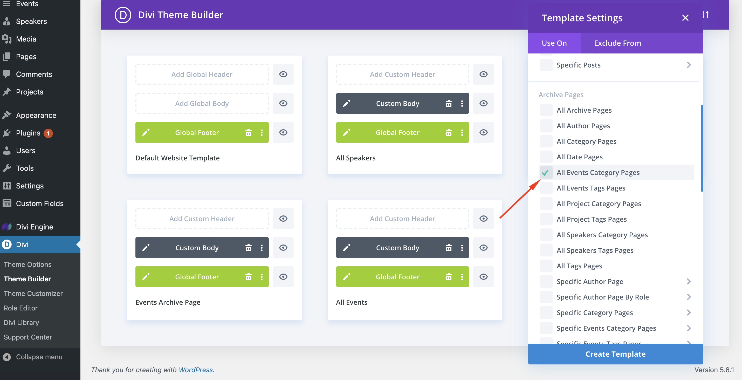742x380 pixels.
Task: Open the portability import/export arrows icon
Action: 706,15
